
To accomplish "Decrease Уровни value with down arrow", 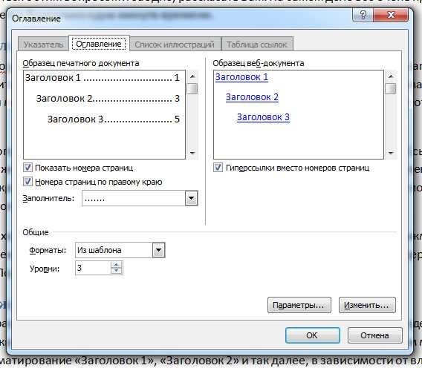I will [116, 271].
